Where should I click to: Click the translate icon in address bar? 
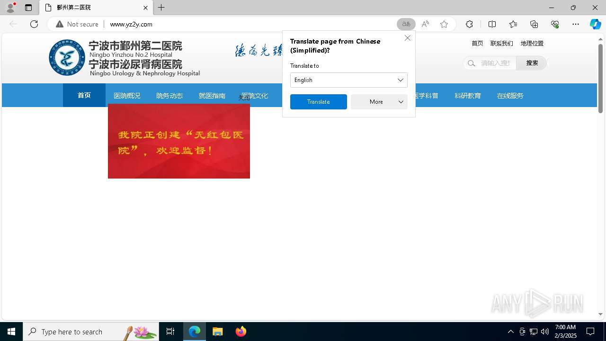click(406, 24)
